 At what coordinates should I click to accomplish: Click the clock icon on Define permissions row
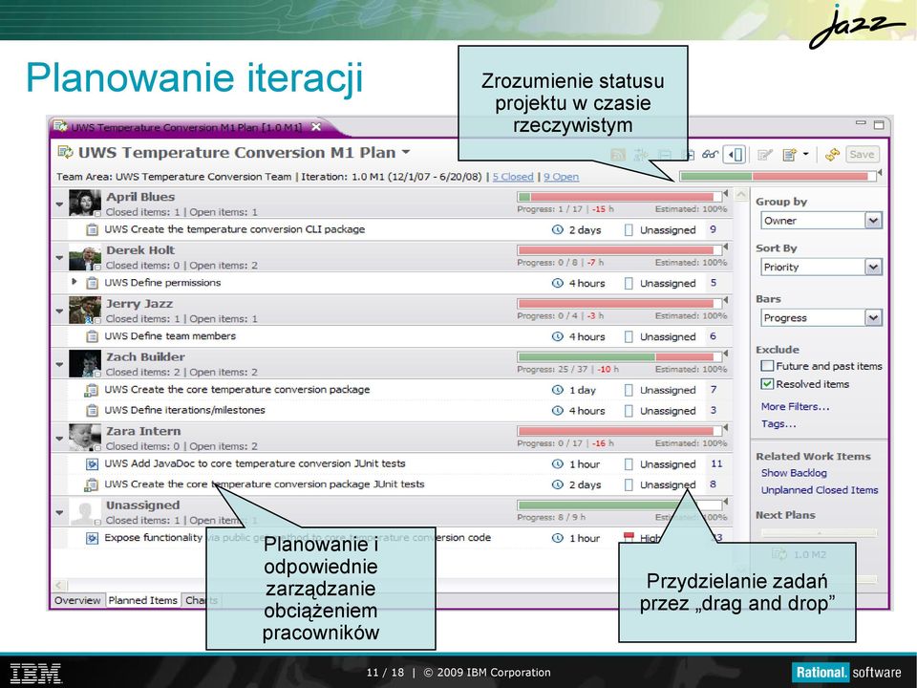tap(557, 283)
